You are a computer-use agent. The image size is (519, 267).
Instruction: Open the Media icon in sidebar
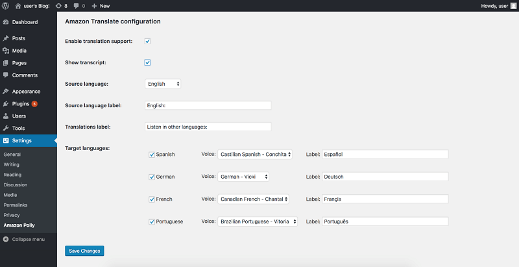pyautogui.click(x=6, y=51)
